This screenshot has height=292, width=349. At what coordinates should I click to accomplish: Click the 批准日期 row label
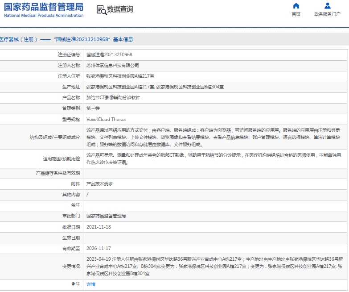[71, 227]
